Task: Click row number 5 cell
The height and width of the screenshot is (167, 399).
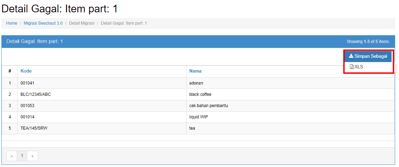Action: [x=10, y=129]
